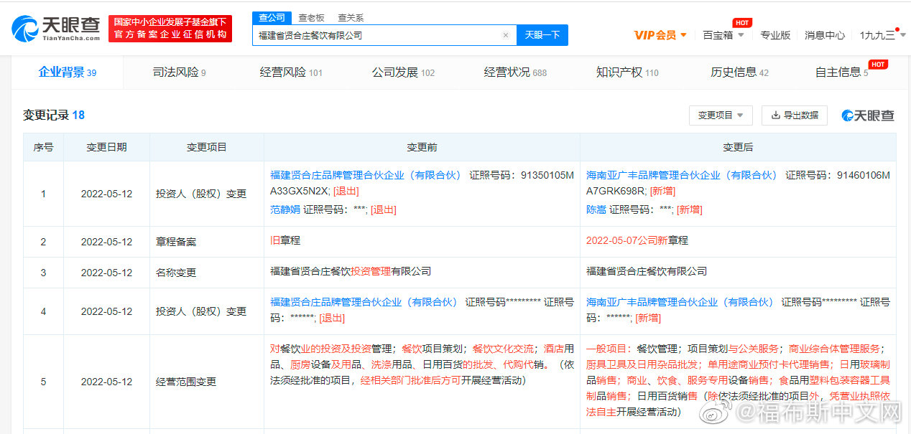
Task: Open 海南亚广丰品牌管理合伙企业 link in row 4
Action: (680, 302)
